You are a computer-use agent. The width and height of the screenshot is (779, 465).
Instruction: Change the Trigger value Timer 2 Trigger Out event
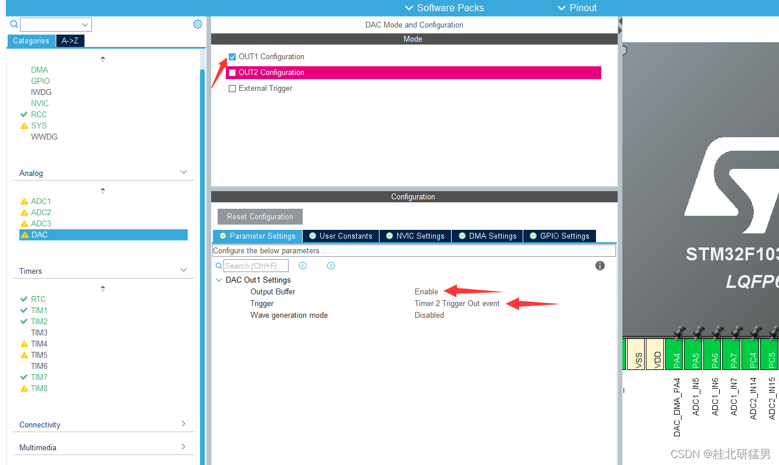(x=458, y=303)
